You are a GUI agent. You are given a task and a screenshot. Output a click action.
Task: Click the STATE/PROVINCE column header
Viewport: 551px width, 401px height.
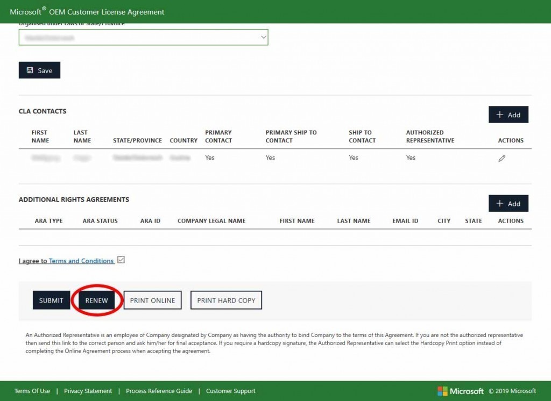pyautogui.click(x=137, y=140)
